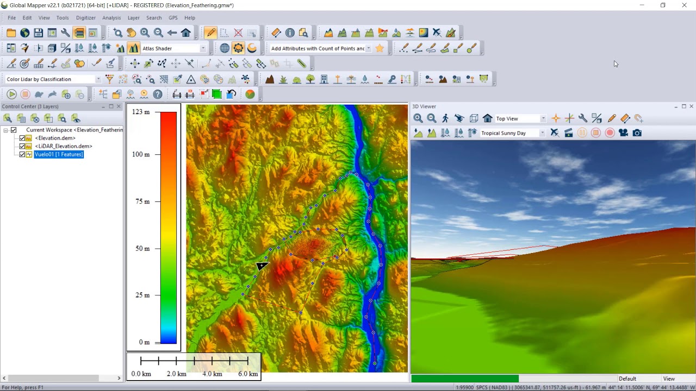Select the Zoom tool with magnifier cursor
This screenshot has height=391, width=696.
pos(118,33)
